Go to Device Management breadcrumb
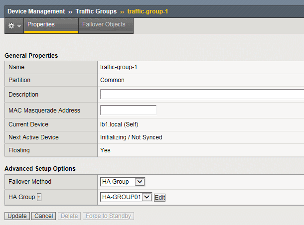Image resolution: width=304 pixels, height=225 pixels. click(x=36, y=11)
